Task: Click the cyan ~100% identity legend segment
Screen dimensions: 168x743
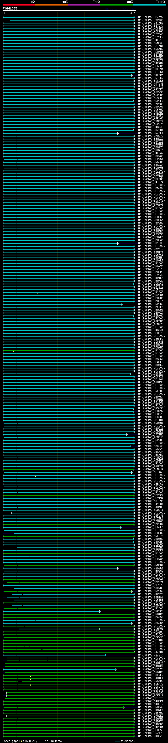Action: click(149, 5)
